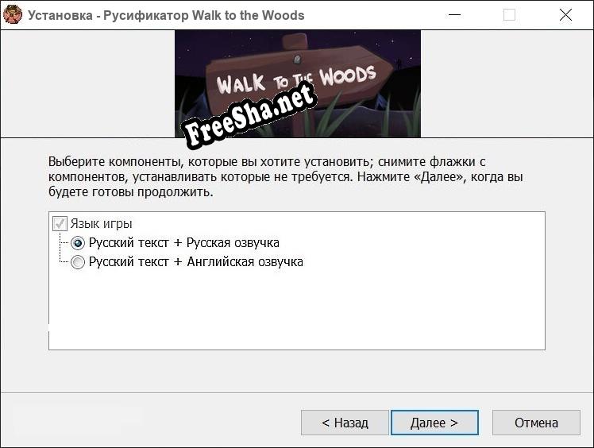Cancel setup with the Отмена button
Image resolution: width=594 pixels, height=448 pixels.
(x=536, y=423)
